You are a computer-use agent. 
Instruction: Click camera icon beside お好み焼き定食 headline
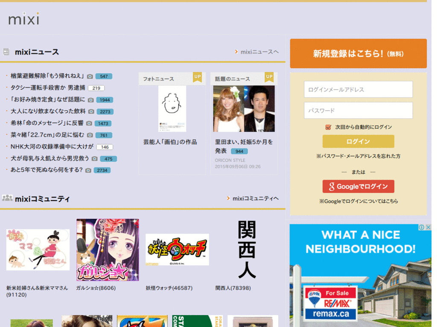click(90, 100)
